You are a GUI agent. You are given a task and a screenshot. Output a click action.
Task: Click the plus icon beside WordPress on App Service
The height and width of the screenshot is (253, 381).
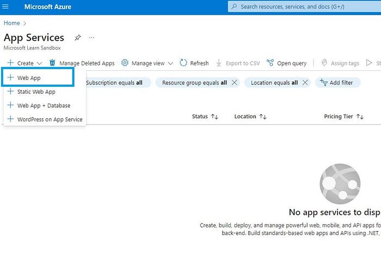point(10,119)
